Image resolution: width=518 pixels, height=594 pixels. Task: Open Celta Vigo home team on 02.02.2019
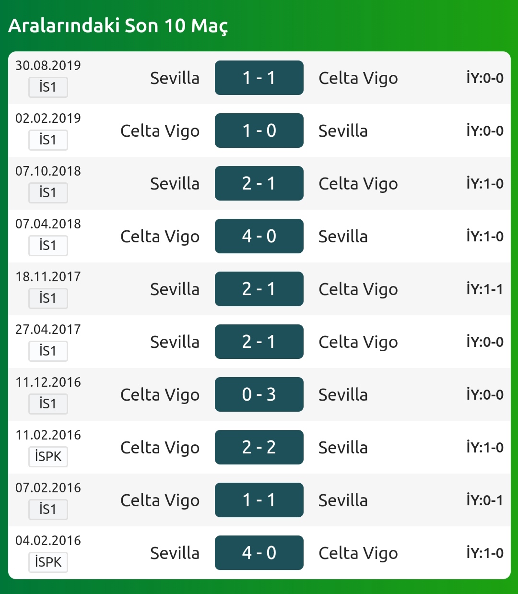[x=160, y=131]
